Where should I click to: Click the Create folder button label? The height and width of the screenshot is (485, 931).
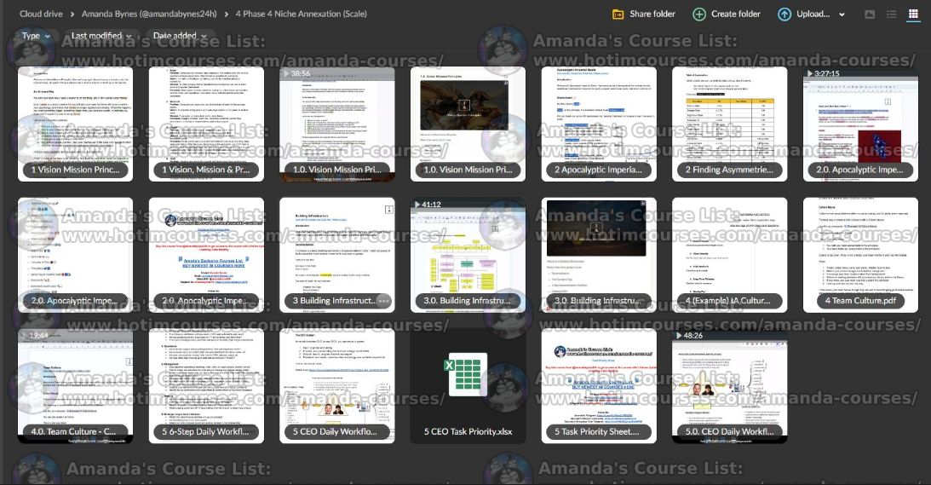(736, 14)
